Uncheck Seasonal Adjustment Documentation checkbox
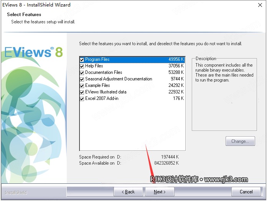267x201 pixels. tap(82, 79)
